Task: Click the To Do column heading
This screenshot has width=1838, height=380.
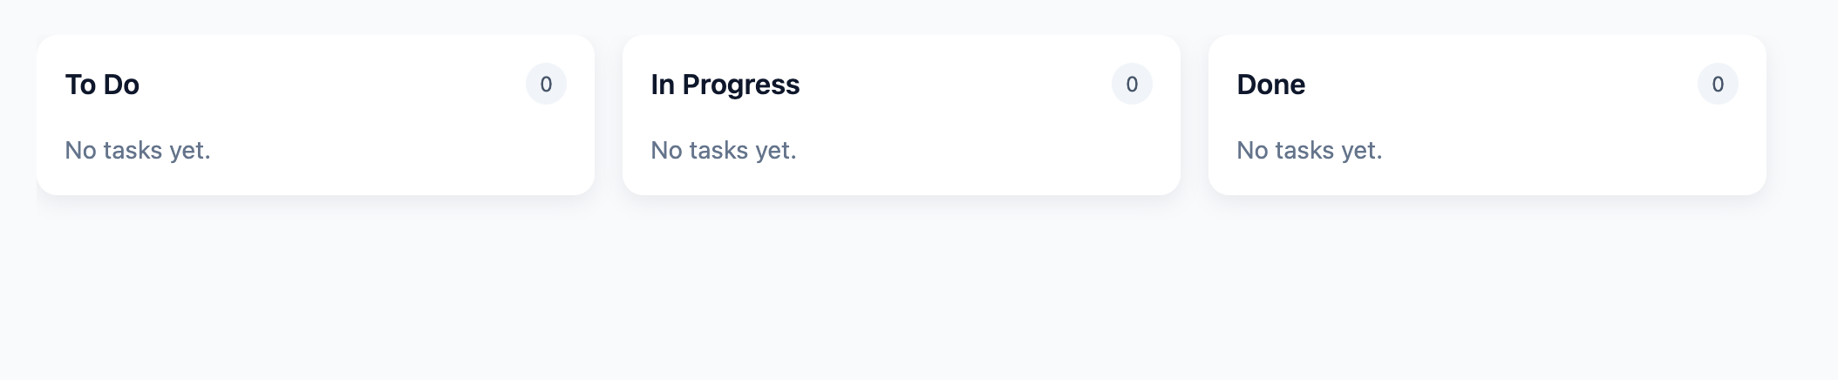Action: click(102, 85)
